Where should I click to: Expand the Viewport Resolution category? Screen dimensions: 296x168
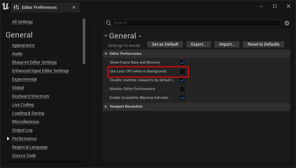106,107
